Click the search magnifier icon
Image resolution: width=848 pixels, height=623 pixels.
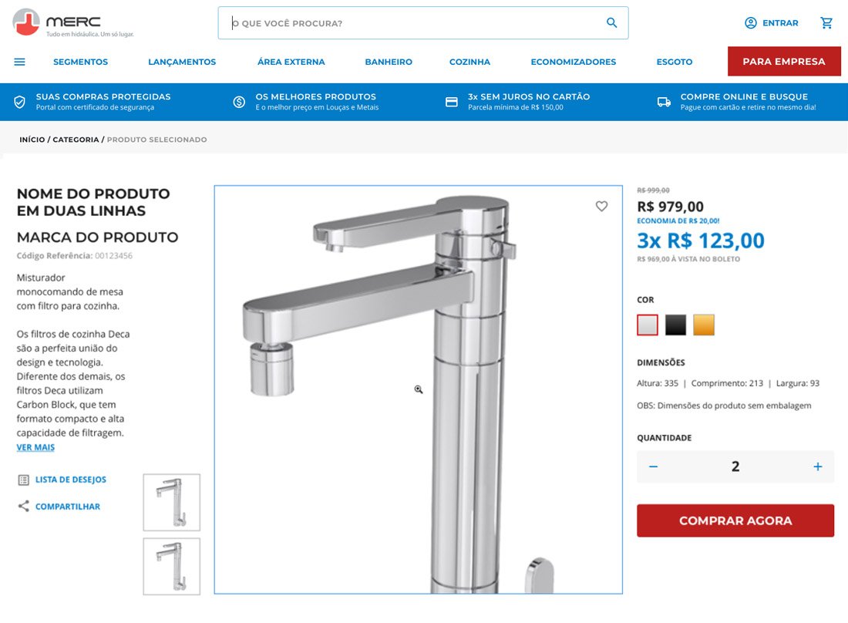(611, 22)
